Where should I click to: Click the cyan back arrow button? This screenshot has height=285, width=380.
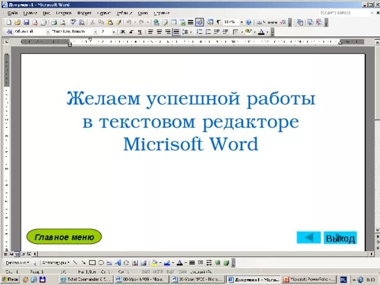point(309,237)
